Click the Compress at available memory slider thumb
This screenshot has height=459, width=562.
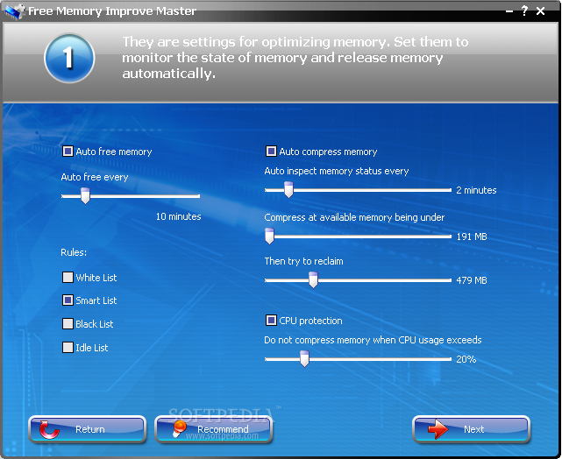coord(269,237)
